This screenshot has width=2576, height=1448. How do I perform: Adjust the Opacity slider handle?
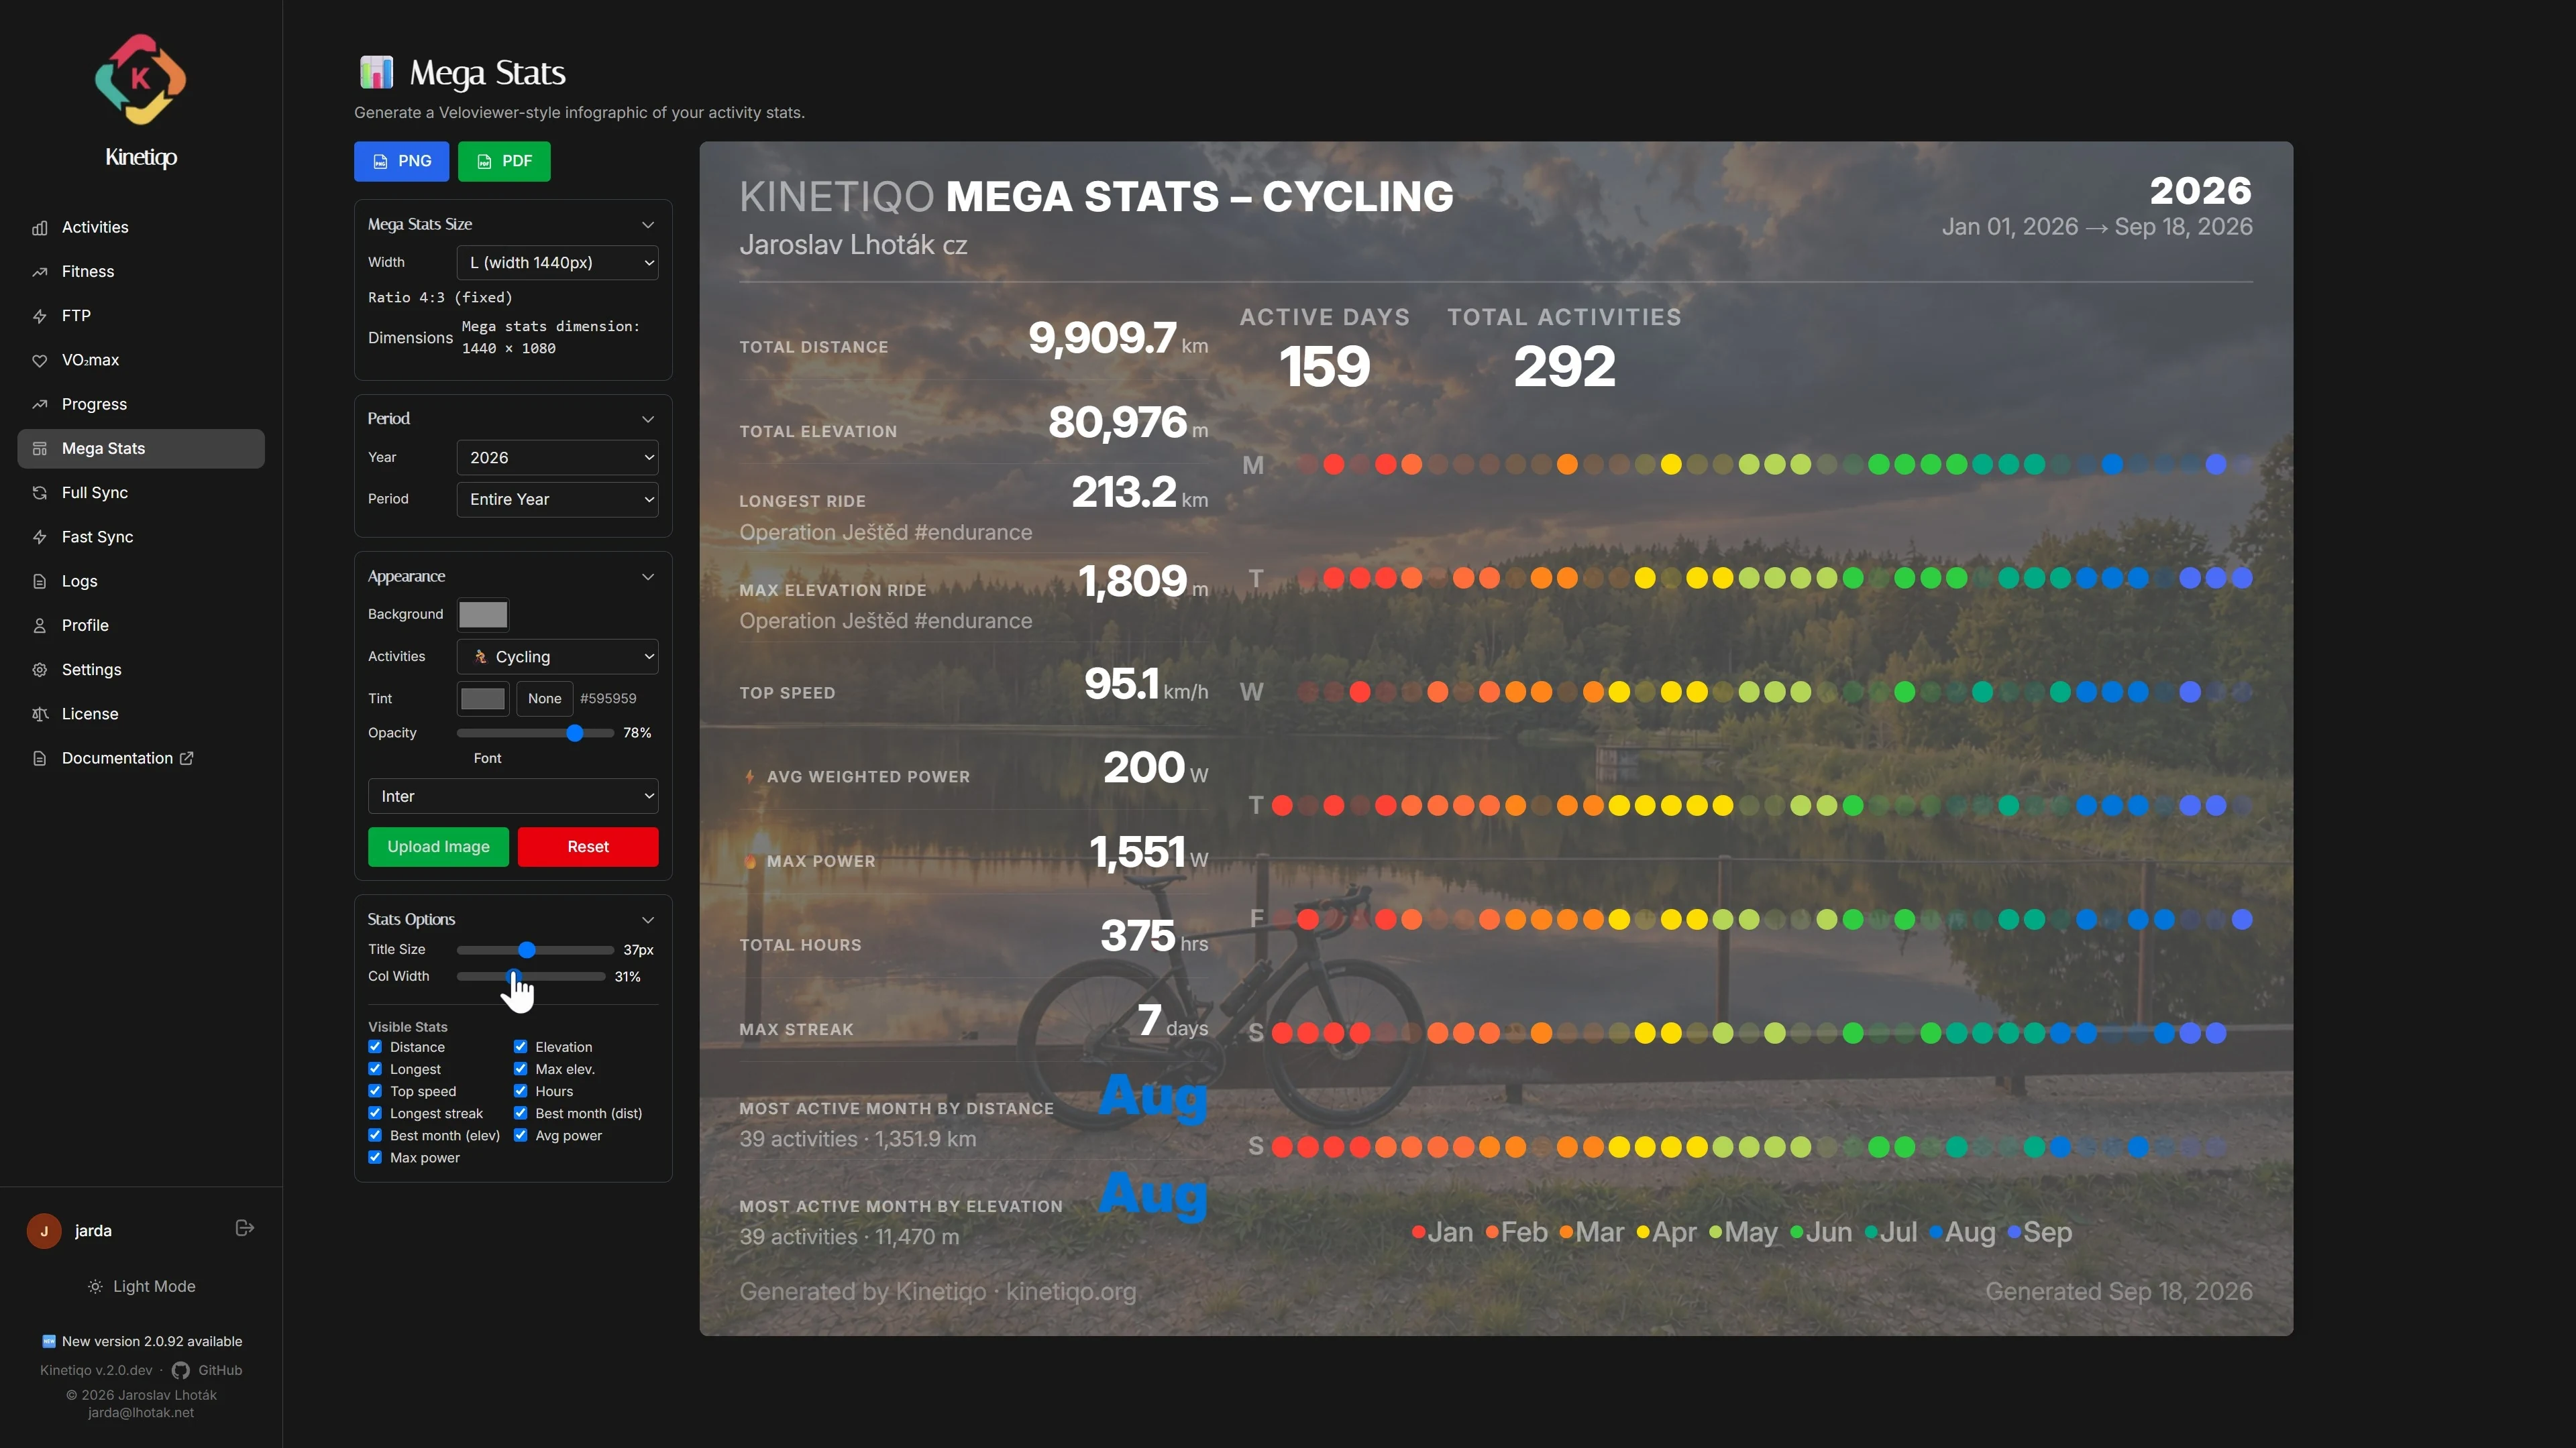(x=575, y=733)
